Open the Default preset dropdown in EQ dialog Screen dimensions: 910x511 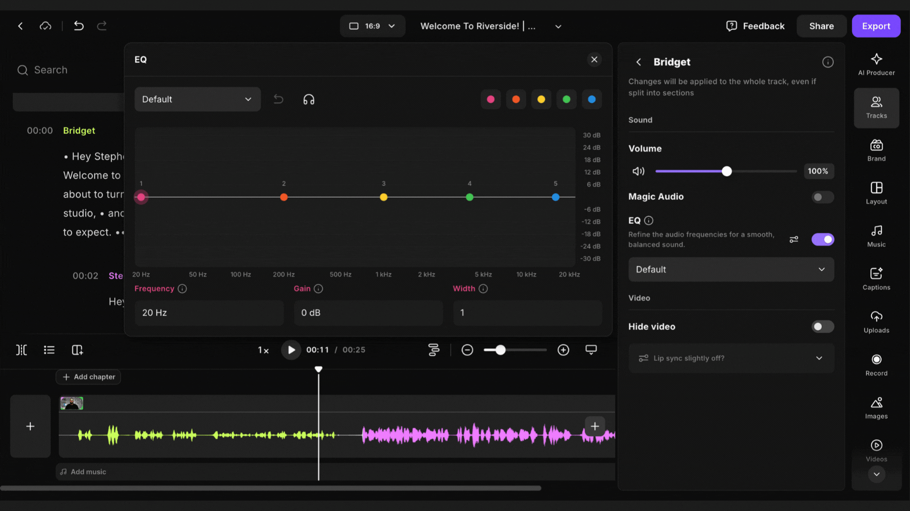pyautogui.click(x=197, y=99)
